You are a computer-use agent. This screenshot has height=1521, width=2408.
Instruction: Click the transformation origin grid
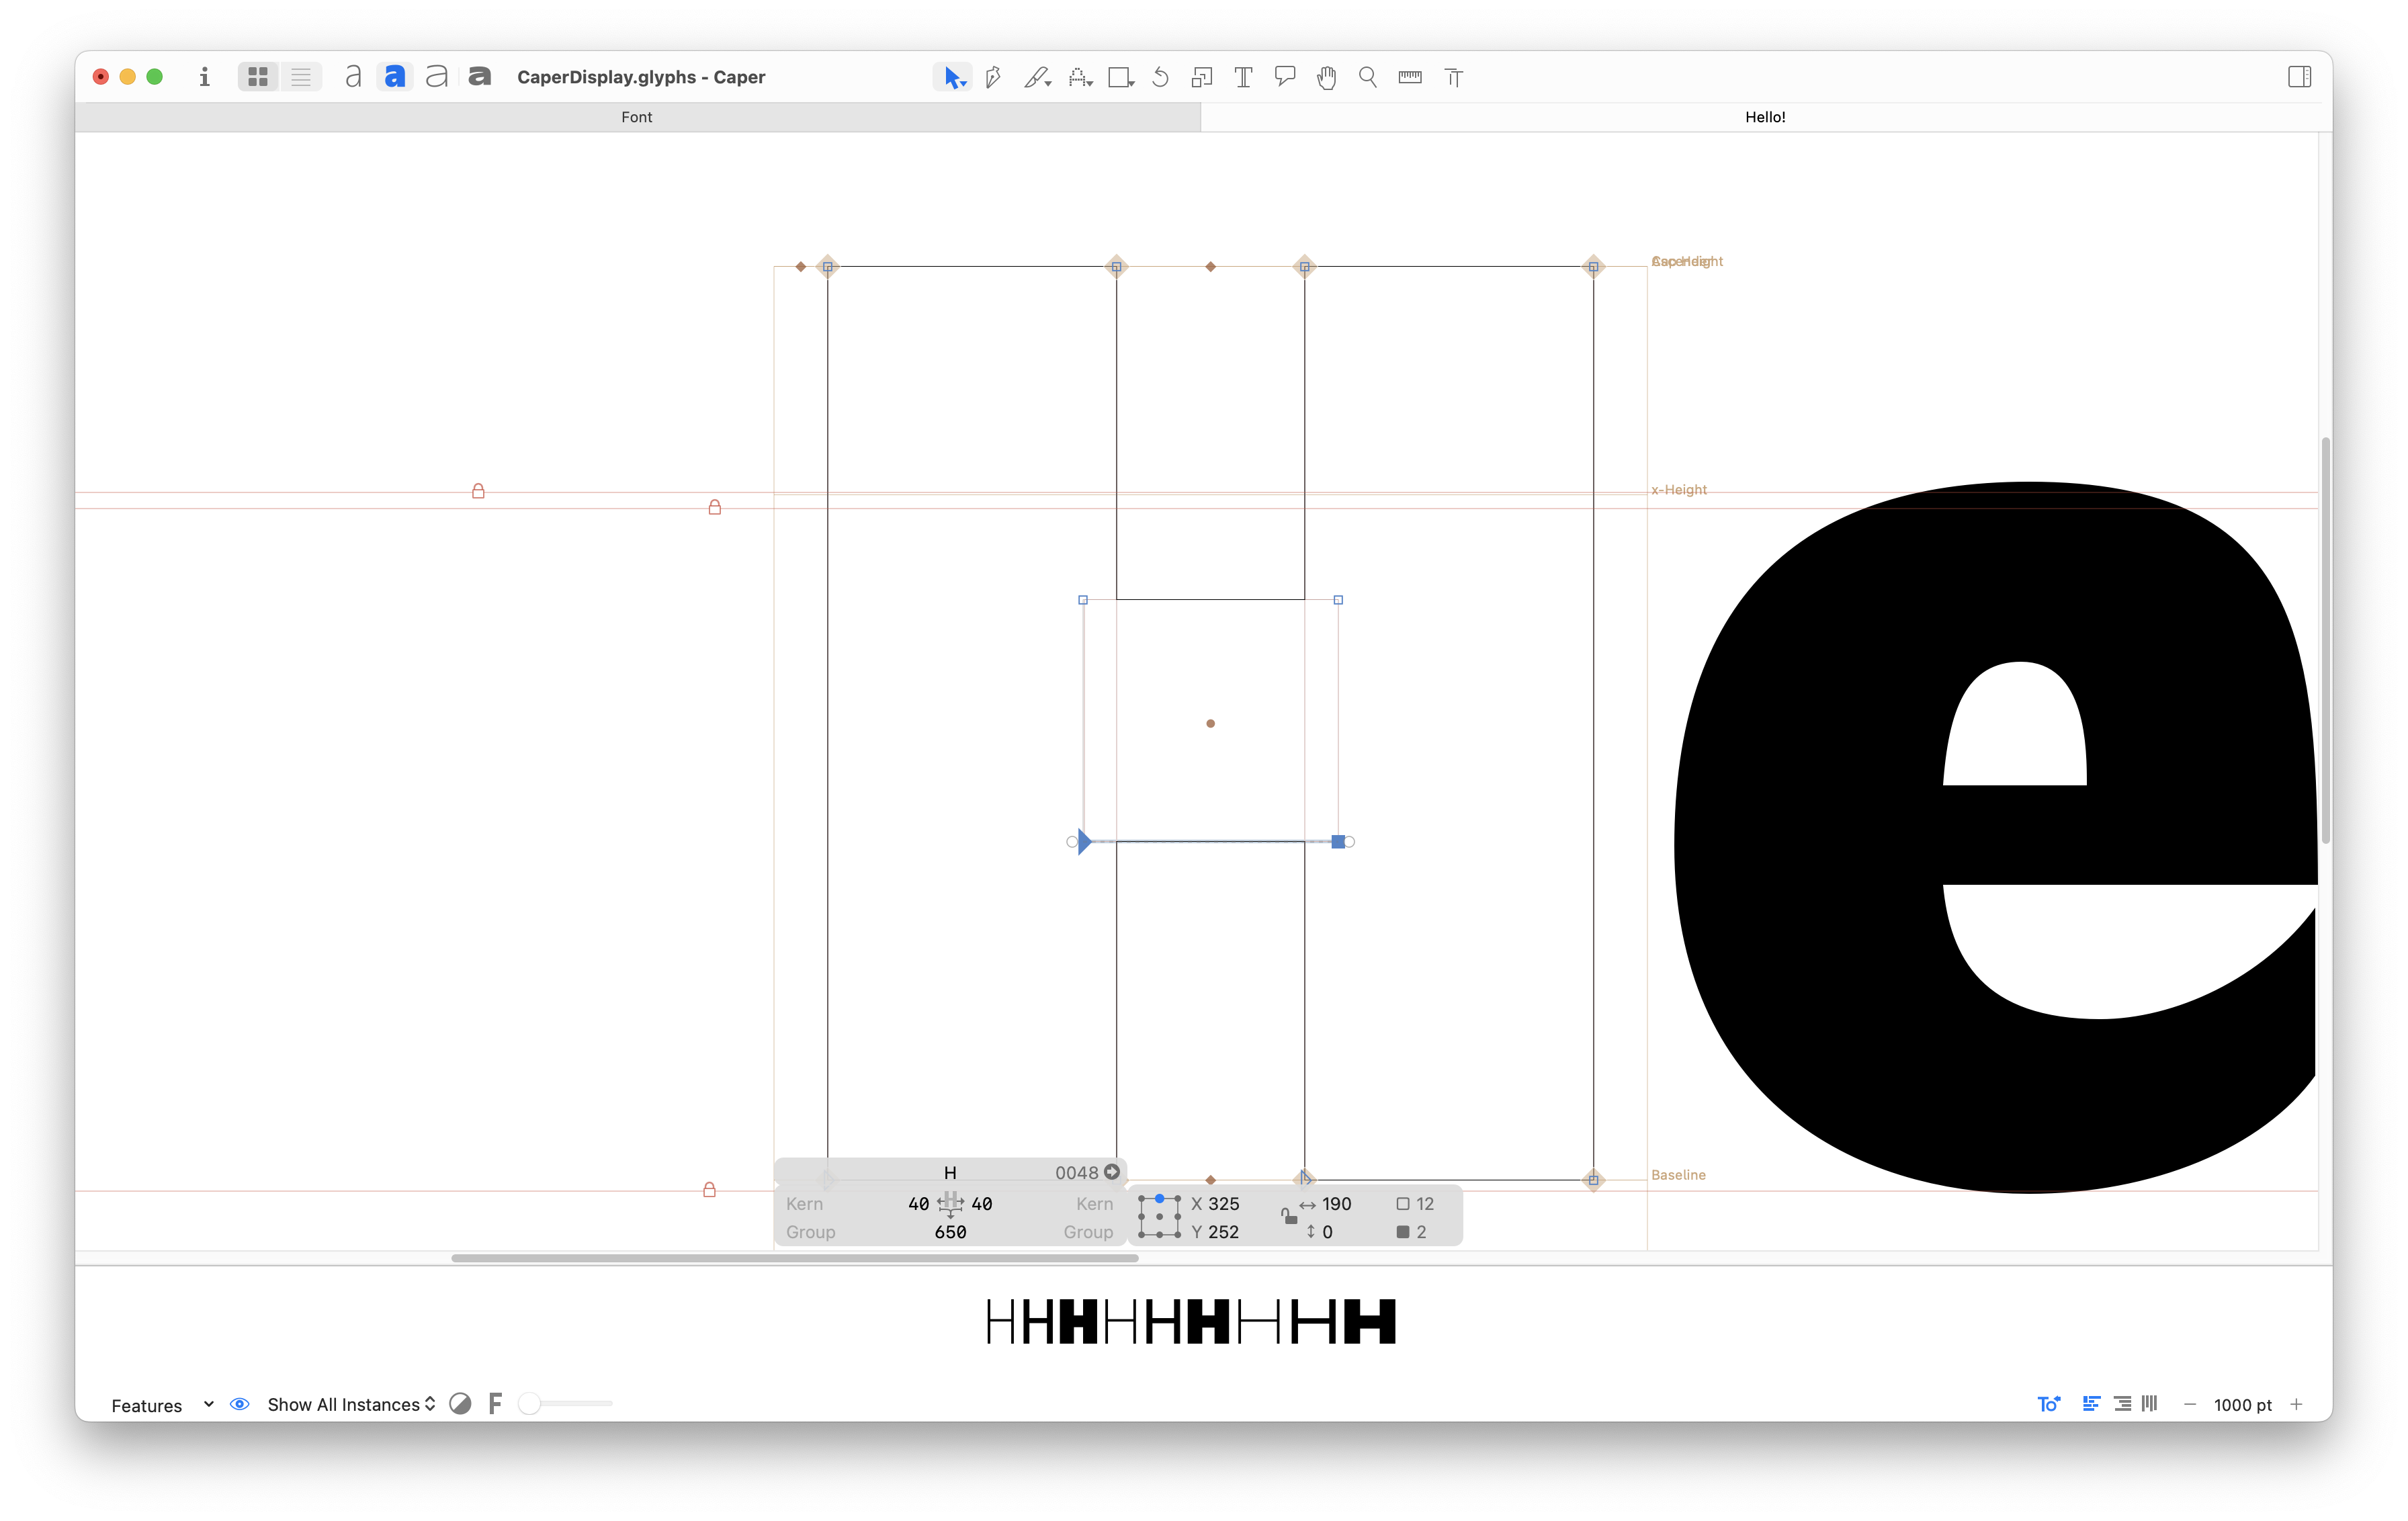point(1159,1217)
